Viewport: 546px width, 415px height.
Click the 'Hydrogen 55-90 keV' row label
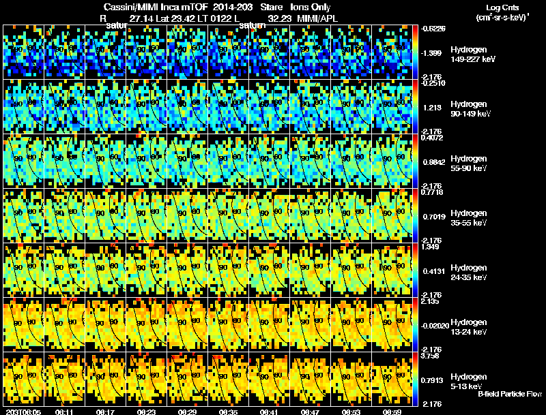469,164
